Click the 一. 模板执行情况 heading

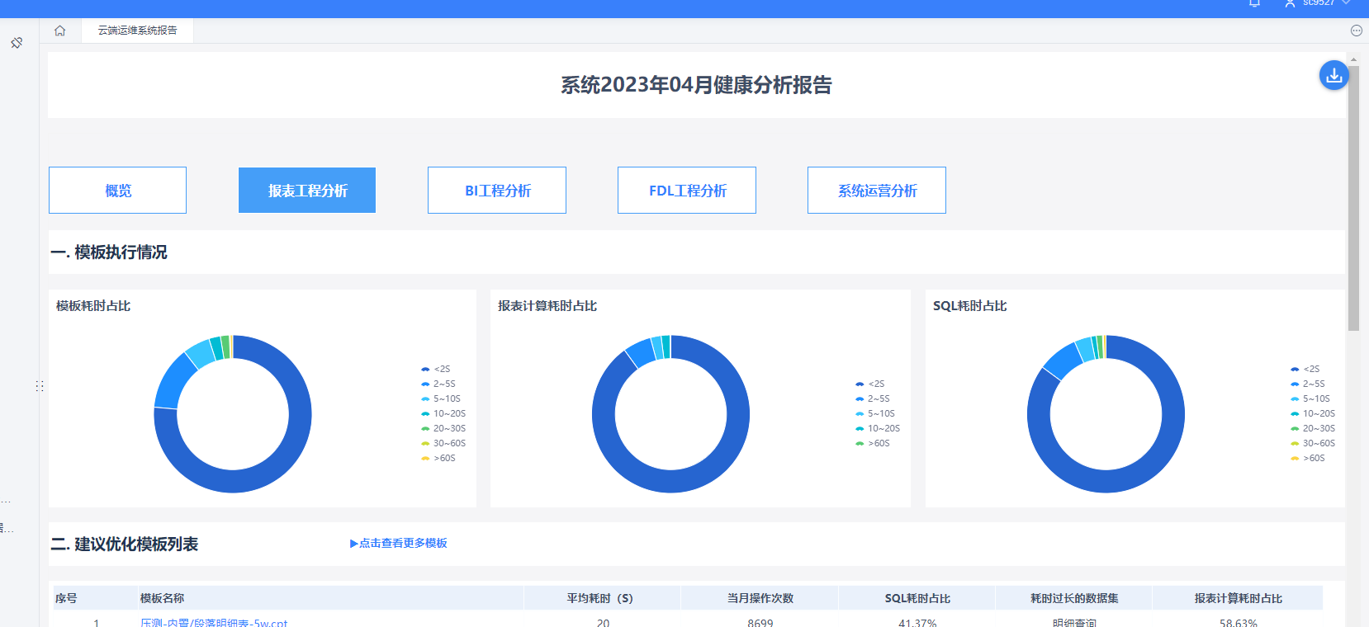pos(109,252)
